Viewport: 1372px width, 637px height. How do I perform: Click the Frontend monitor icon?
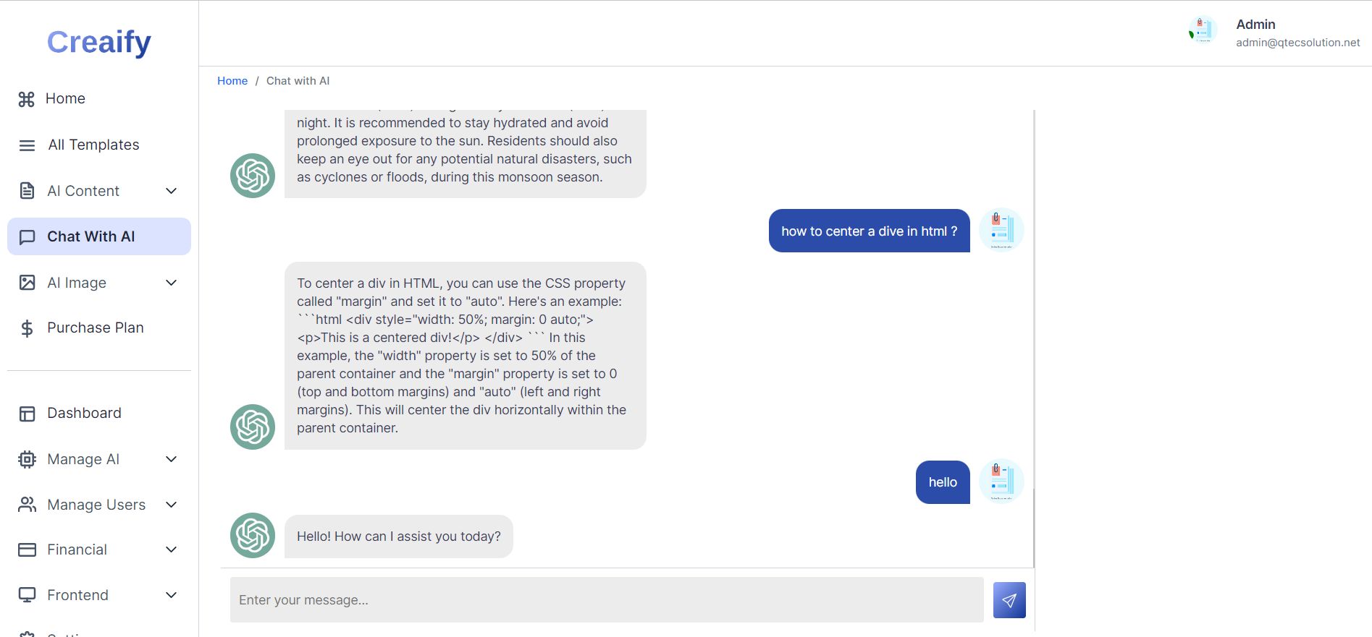click(27, 595)
